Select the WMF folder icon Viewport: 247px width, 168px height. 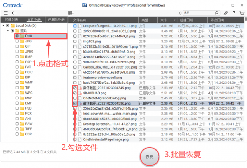coord(22,82)
